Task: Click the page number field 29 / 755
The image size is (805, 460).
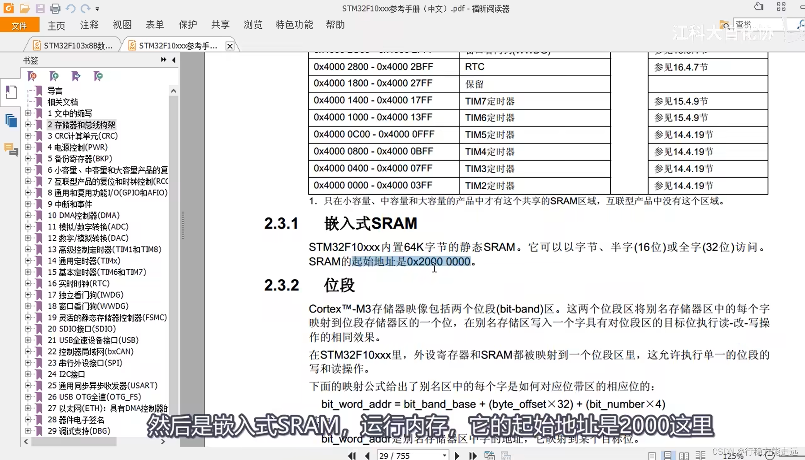Action: pos(412,456)
